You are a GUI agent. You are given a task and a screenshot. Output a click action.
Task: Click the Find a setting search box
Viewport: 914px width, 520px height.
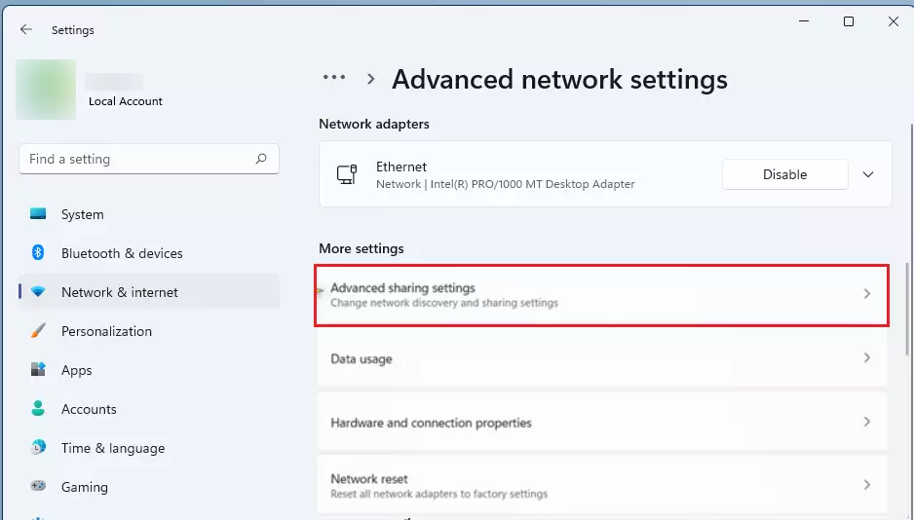(149, 159)
